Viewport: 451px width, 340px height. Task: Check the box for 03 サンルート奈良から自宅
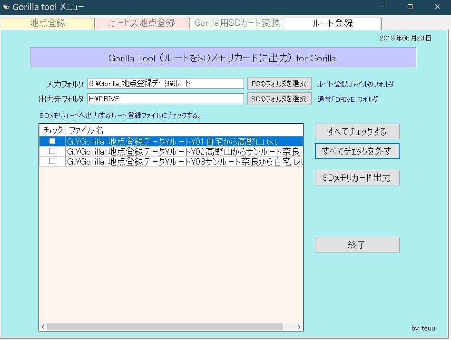(x=52, y=161)
